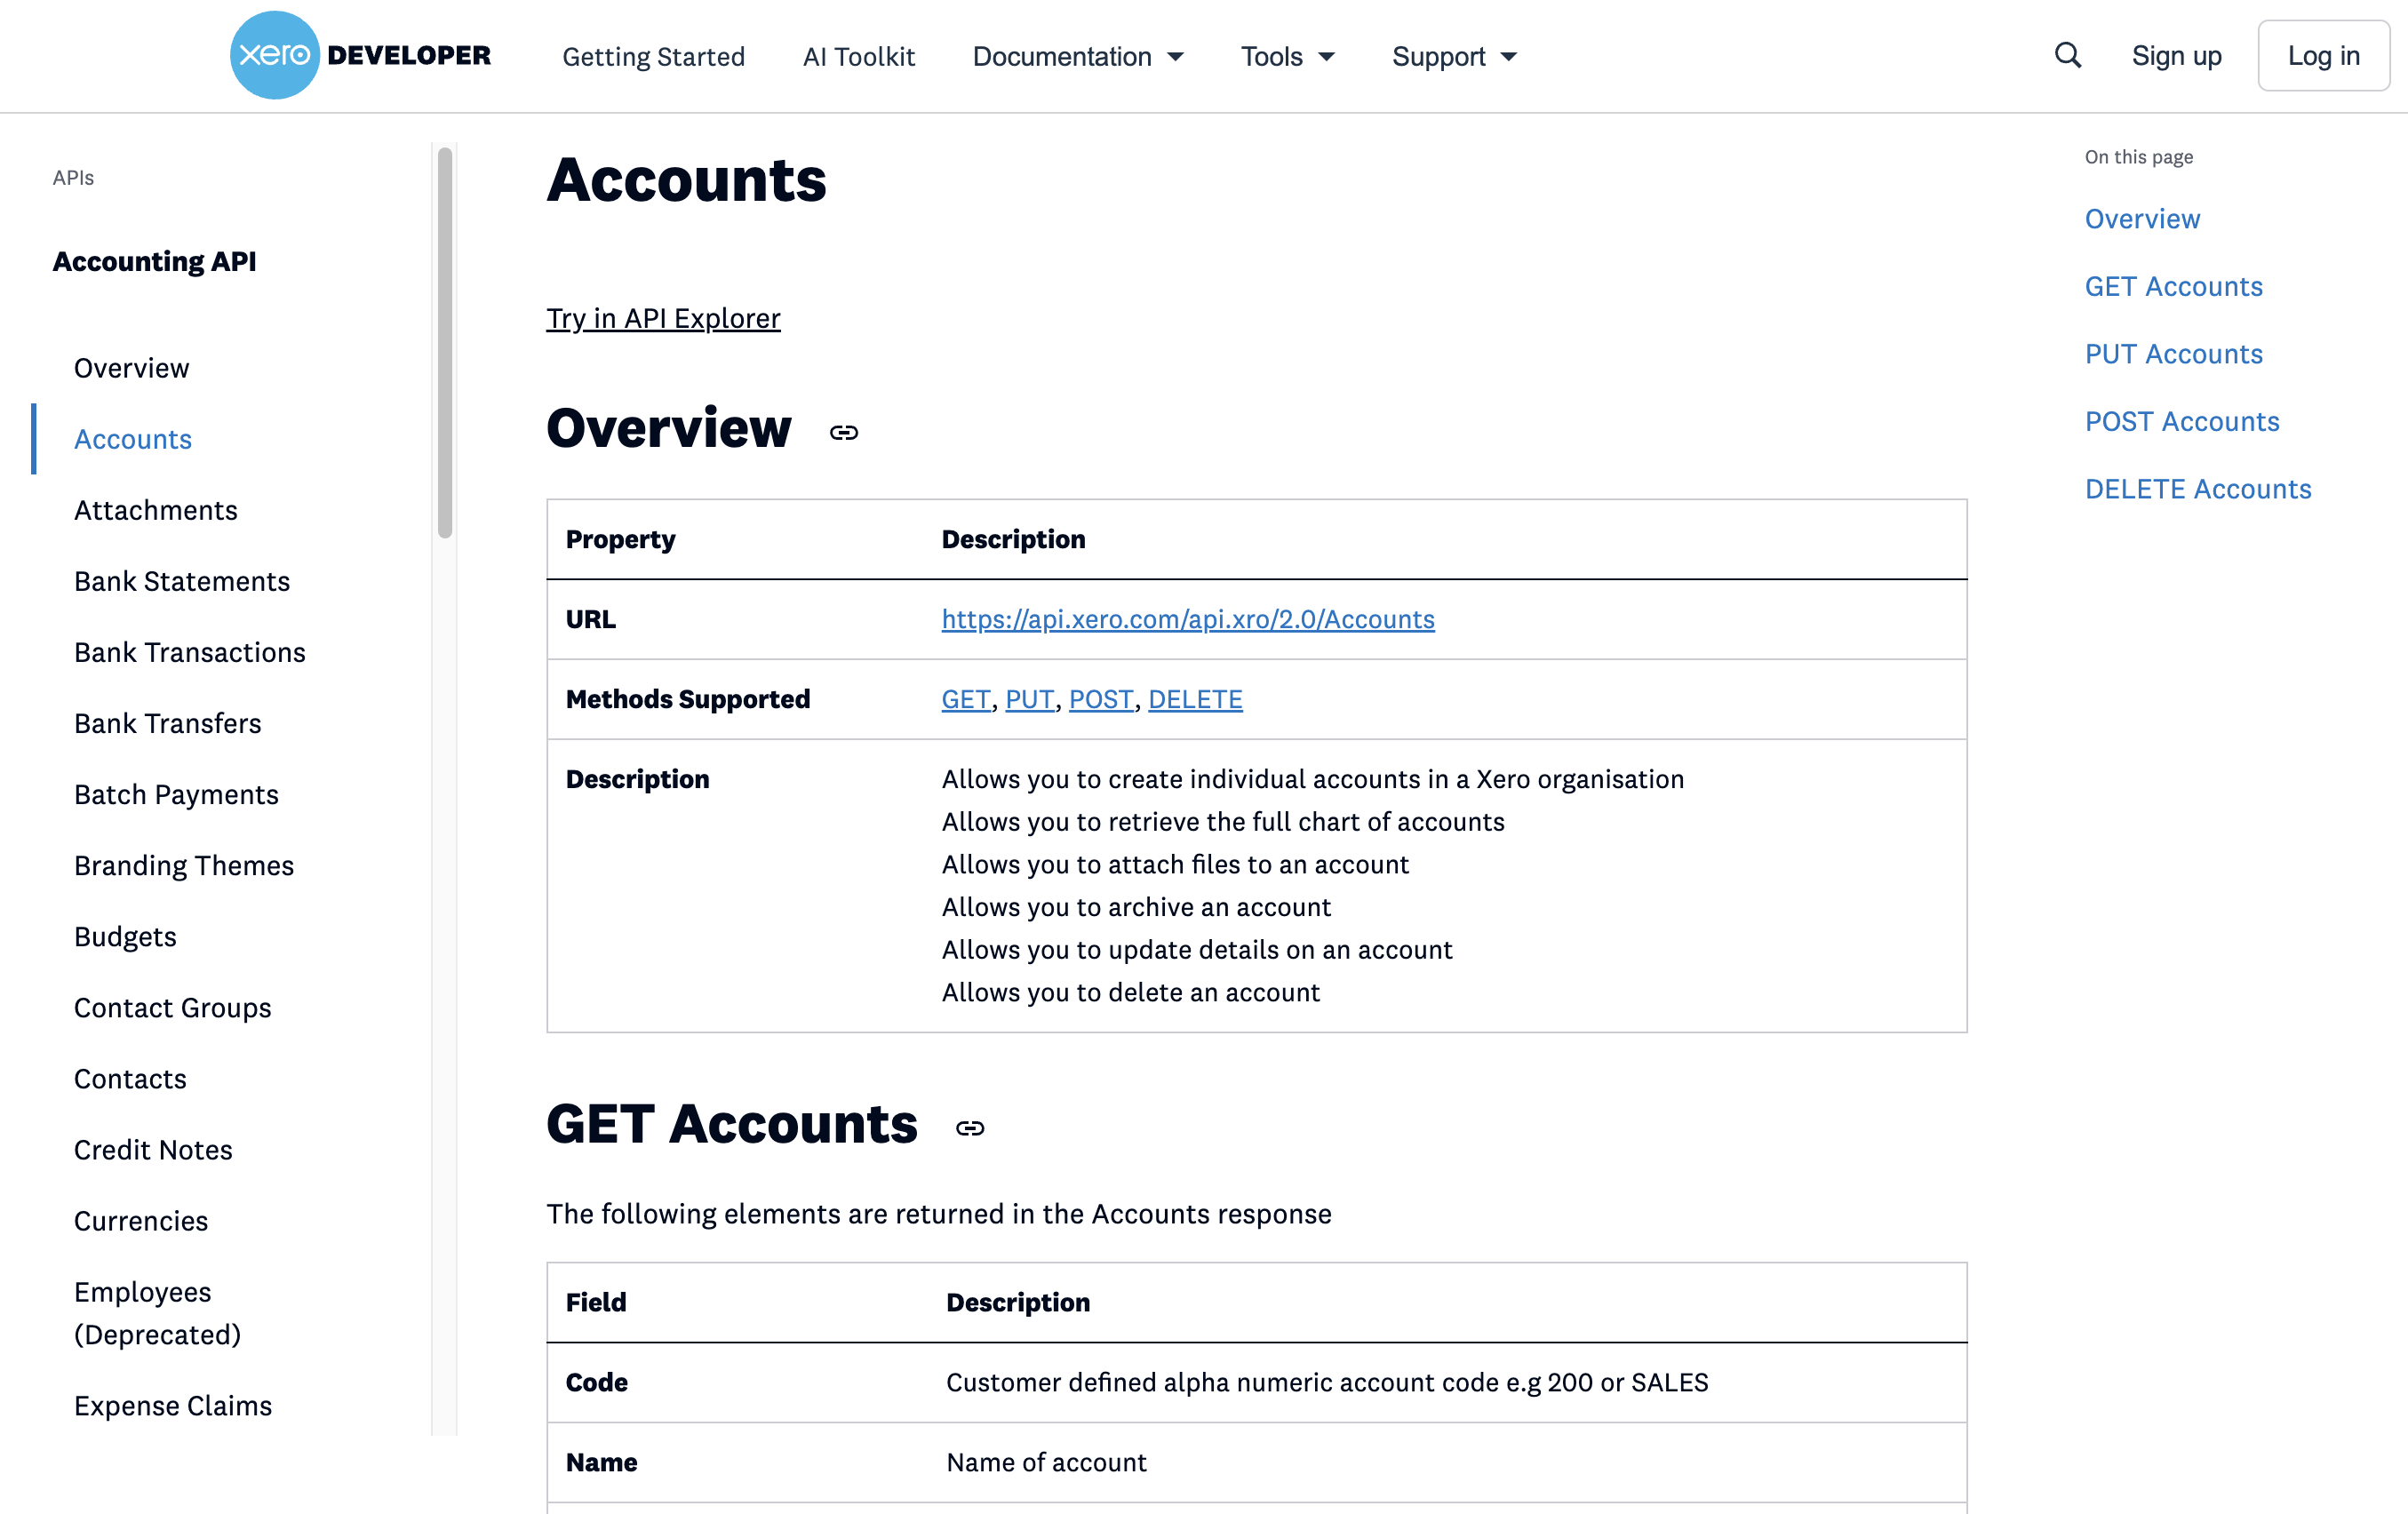The height and width of the screenshot is (1514, 2408).
Task: Expand the Tools dropdown menu
Action: coord(1288,56)
